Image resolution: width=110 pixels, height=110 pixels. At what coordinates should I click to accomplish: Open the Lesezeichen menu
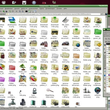pyautogui.click(x=33, y=9)
